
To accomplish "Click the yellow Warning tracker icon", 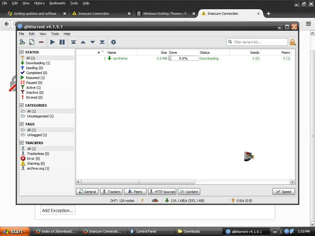I will (x=23, y=163).
